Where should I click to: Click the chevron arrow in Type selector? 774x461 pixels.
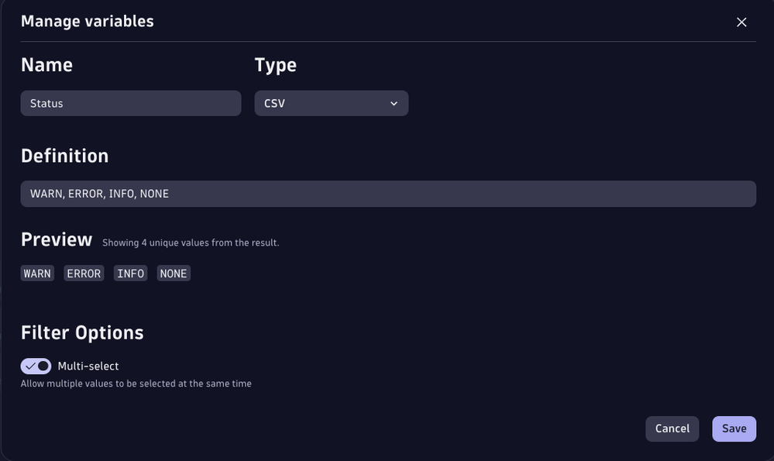click(x=394, y=103)
